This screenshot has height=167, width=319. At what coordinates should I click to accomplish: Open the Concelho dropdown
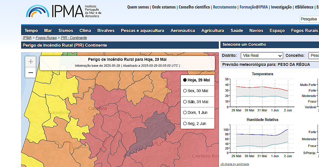[x=314, y=56]
